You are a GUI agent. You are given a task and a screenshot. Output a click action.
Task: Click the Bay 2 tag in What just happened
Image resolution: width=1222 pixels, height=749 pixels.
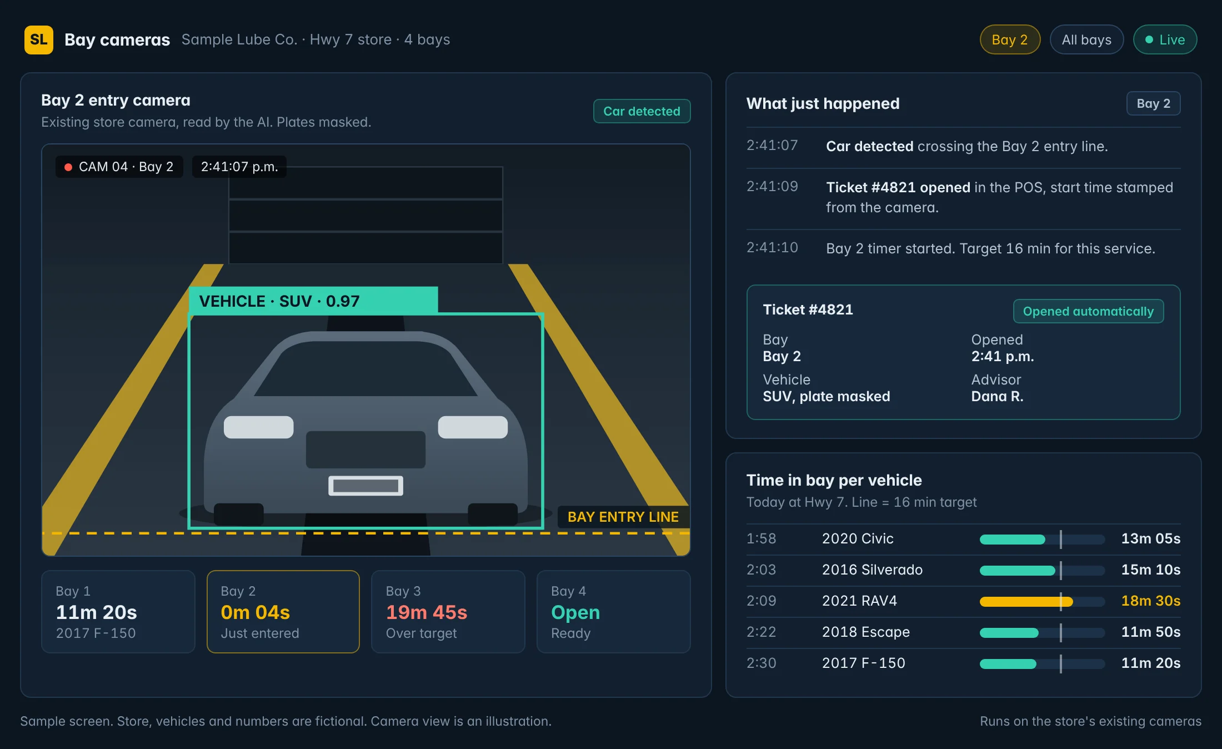tap(1153, 103)
